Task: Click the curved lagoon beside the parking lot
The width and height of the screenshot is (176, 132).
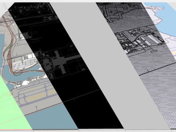Action: pos(23,73)
